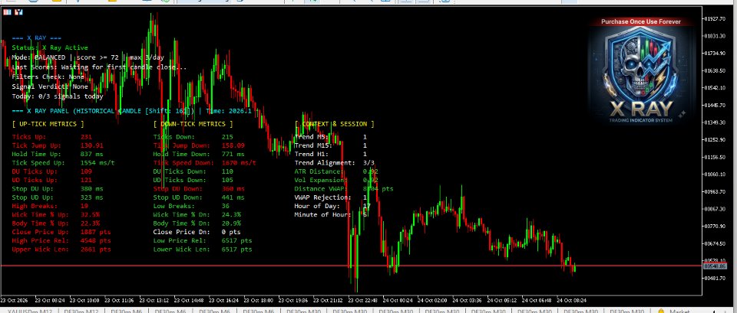Click the 'Body Time % Up: 22.3%' row

(55, 223)
